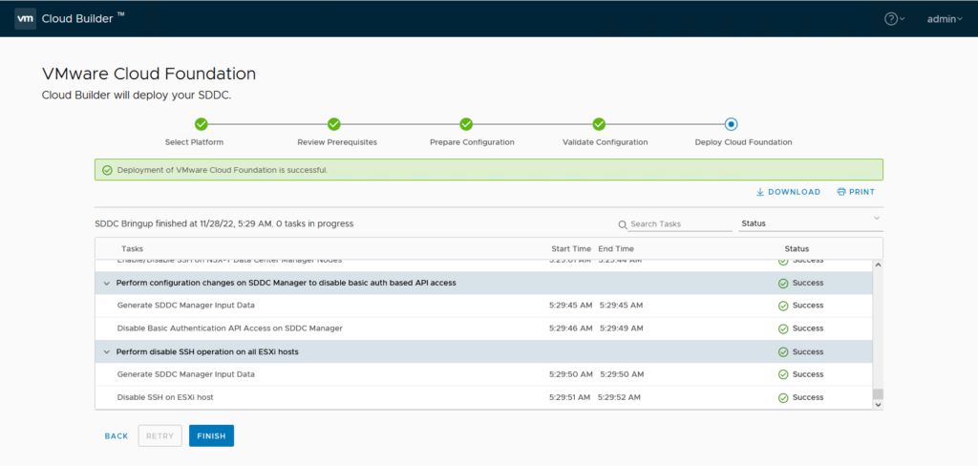Click the VMware vm logo icon

click(25, 19)
